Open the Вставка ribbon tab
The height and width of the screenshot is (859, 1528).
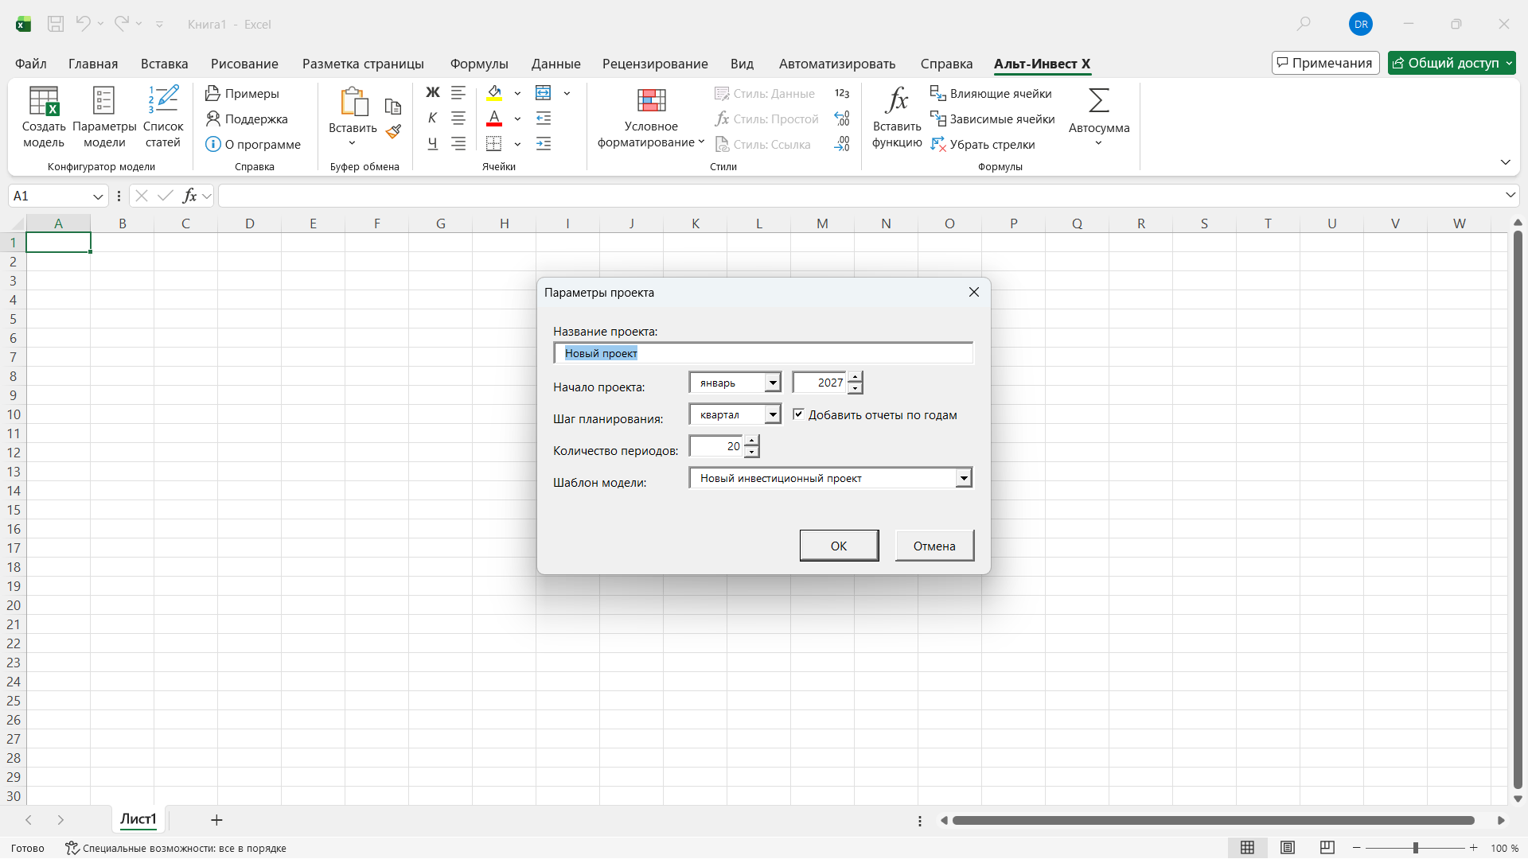coord(164,64)
